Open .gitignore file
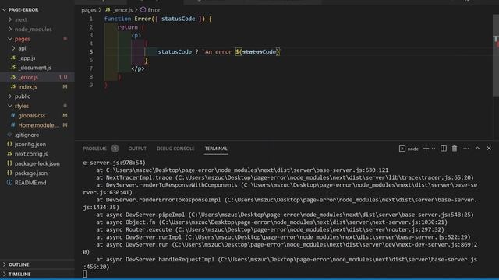 click(x=27, y=135)
